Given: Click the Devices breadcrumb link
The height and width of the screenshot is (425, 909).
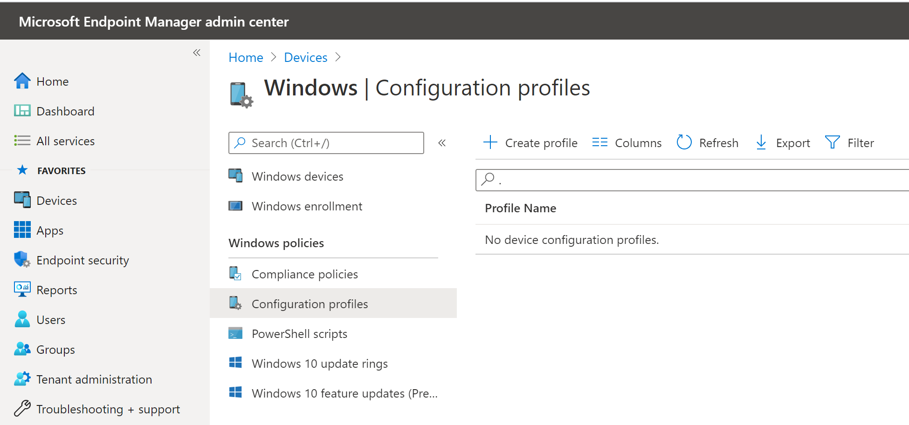Looking at the screenshot, I should coord(305,57).
